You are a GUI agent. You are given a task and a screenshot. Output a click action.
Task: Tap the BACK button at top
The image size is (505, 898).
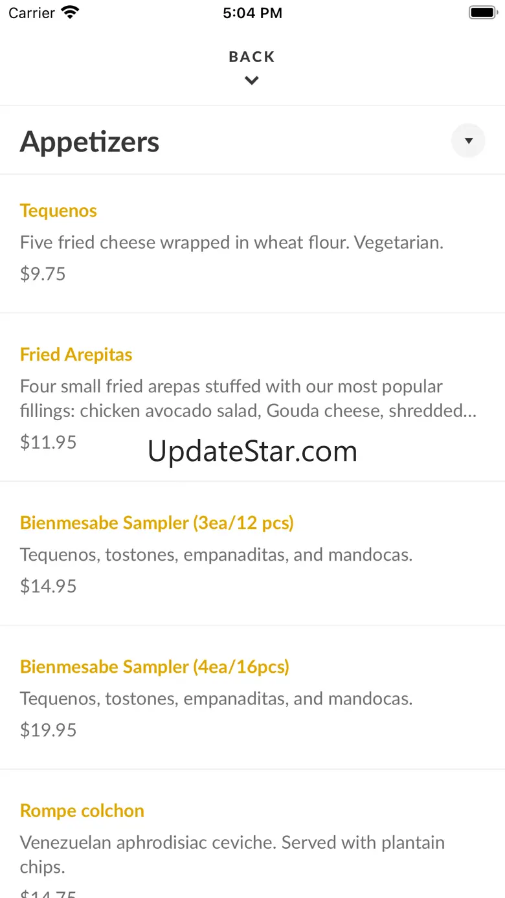(x=252, y=57)
